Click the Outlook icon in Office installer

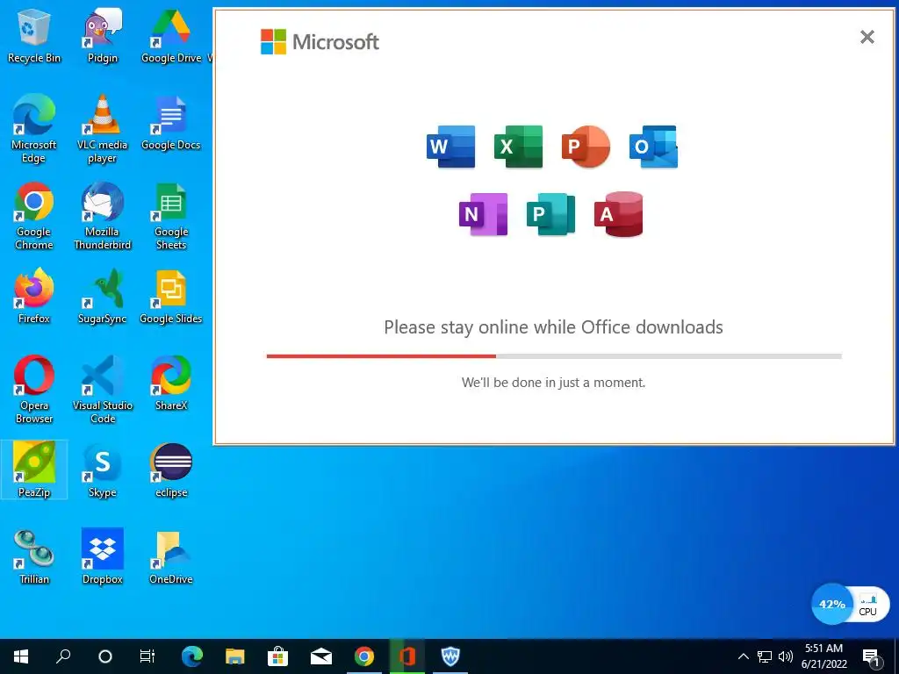653,147
